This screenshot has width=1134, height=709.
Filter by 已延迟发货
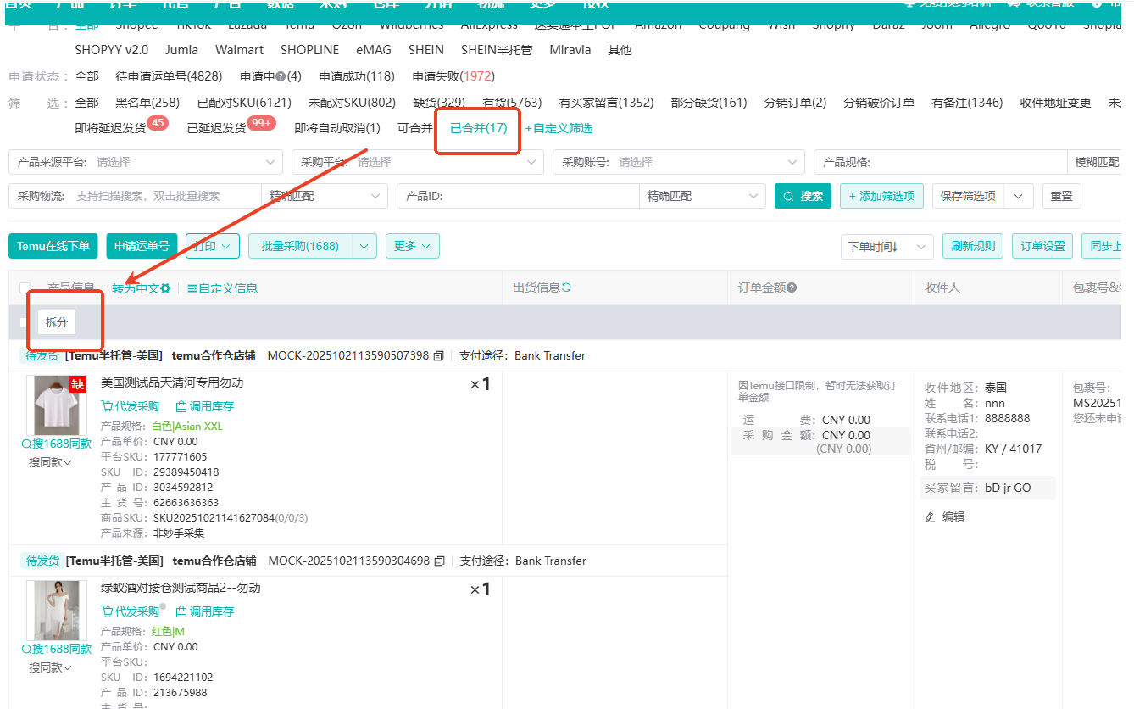[x=216, y=128]
